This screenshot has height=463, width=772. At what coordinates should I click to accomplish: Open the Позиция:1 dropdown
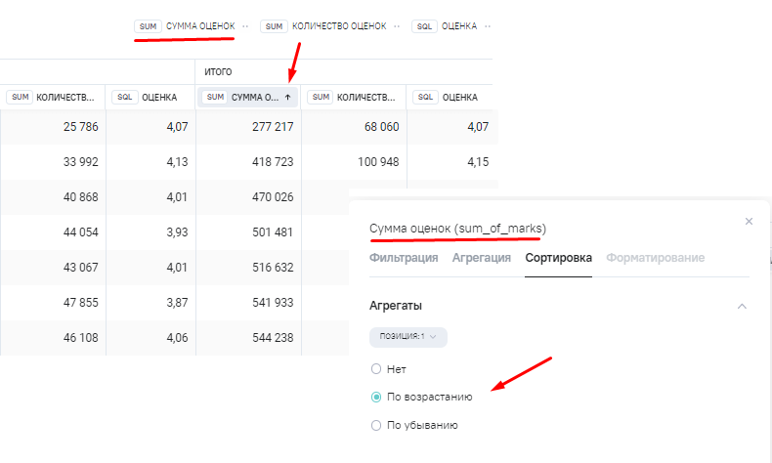tap(407, 337)
